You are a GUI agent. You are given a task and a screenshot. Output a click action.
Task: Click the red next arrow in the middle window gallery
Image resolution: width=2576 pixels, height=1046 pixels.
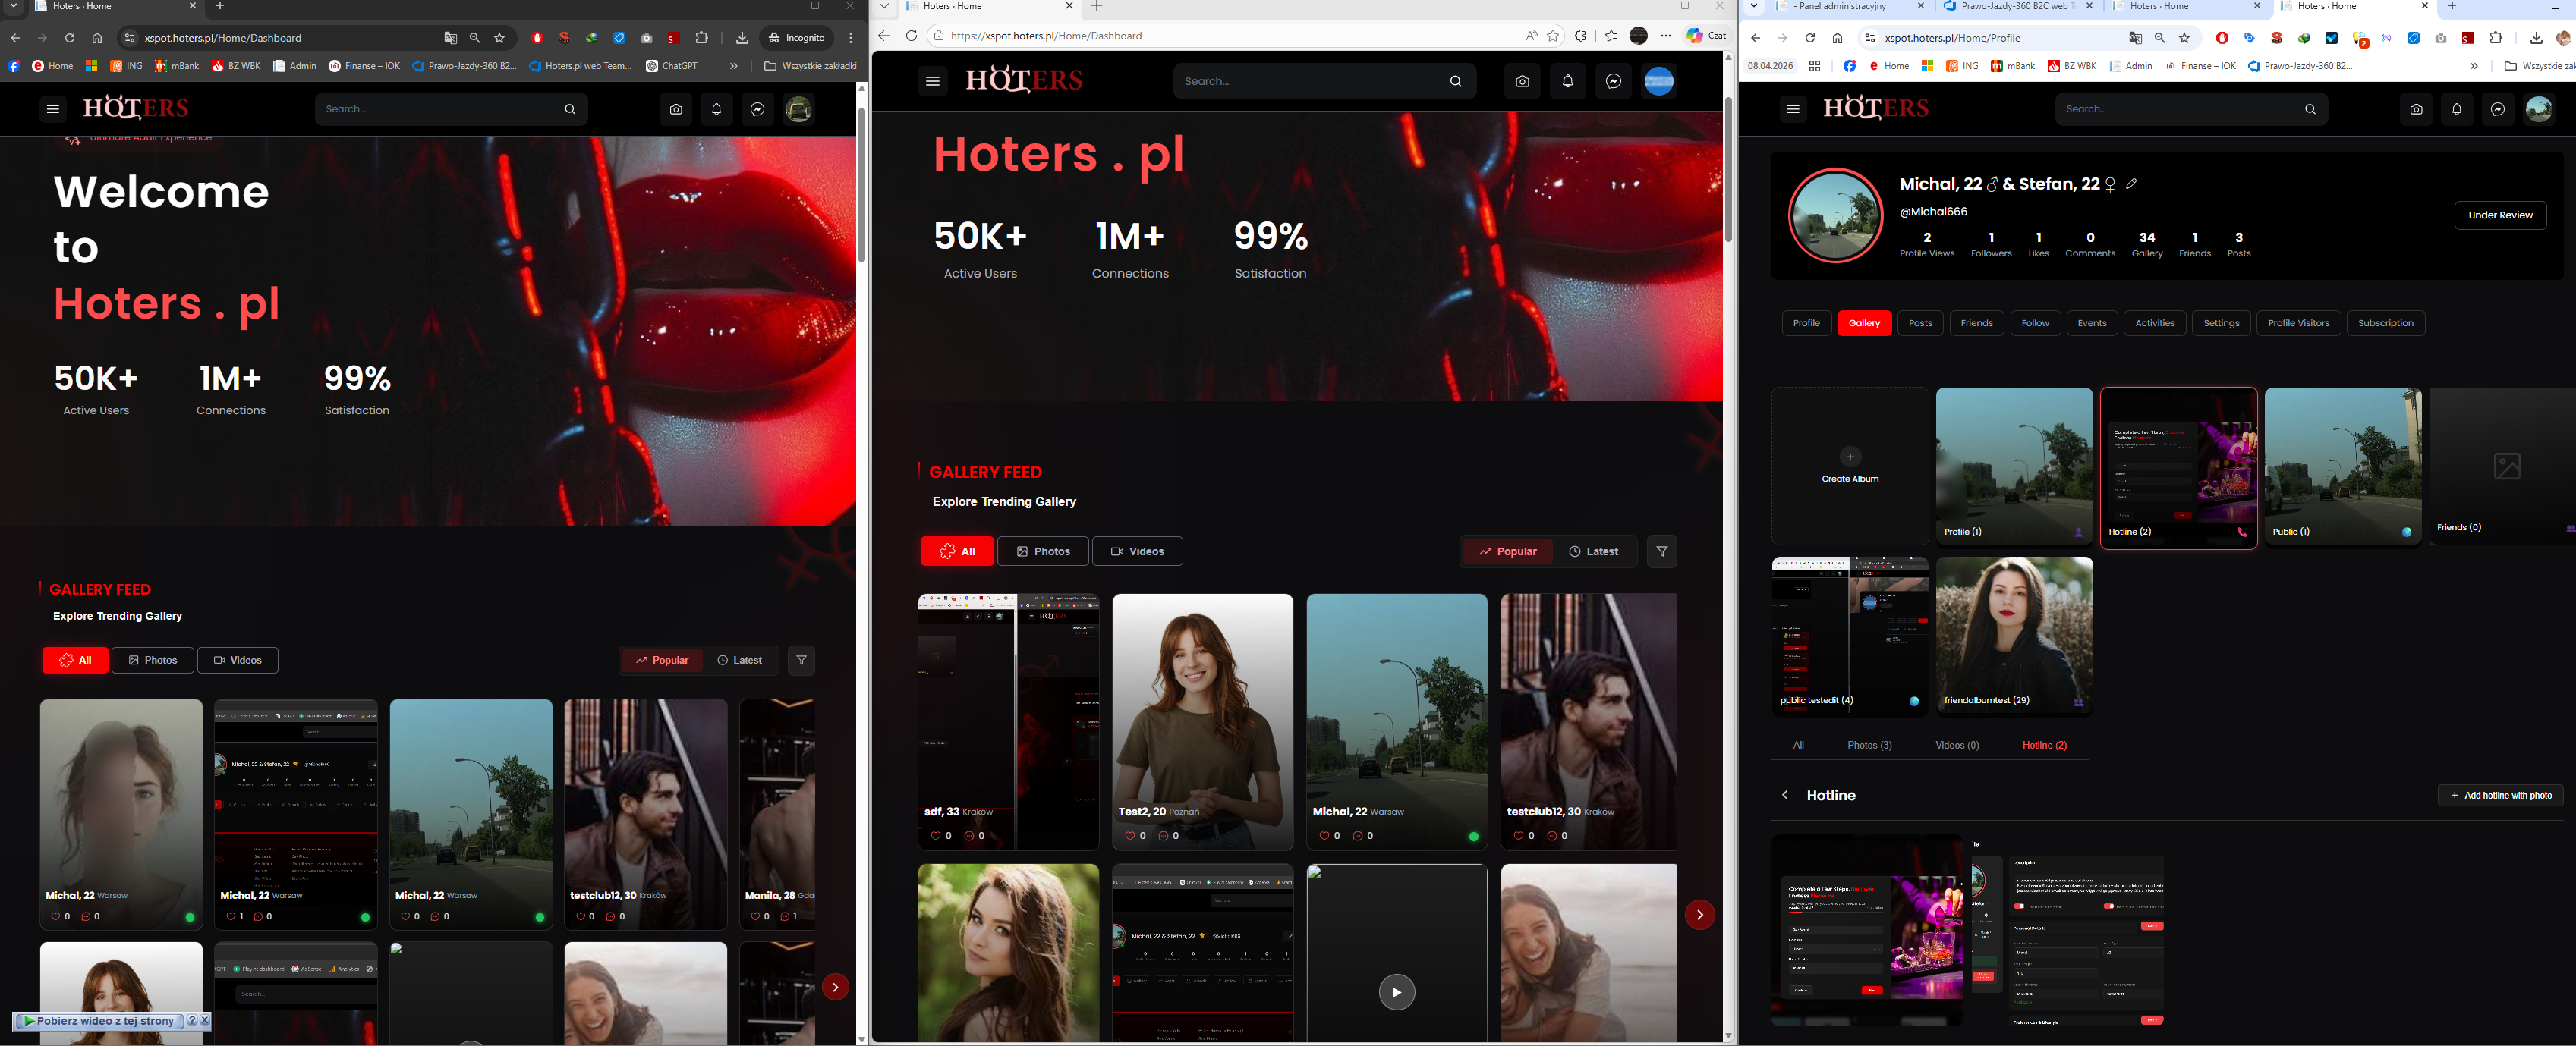coord(1699,915)
